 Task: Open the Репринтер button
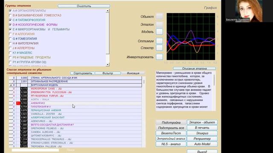(x=202, y=139)
